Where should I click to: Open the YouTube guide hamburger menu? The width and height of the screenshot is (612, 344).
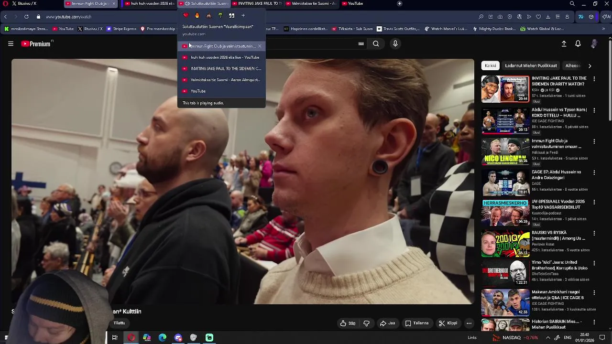pyautogui.click(x=11, y=43)
